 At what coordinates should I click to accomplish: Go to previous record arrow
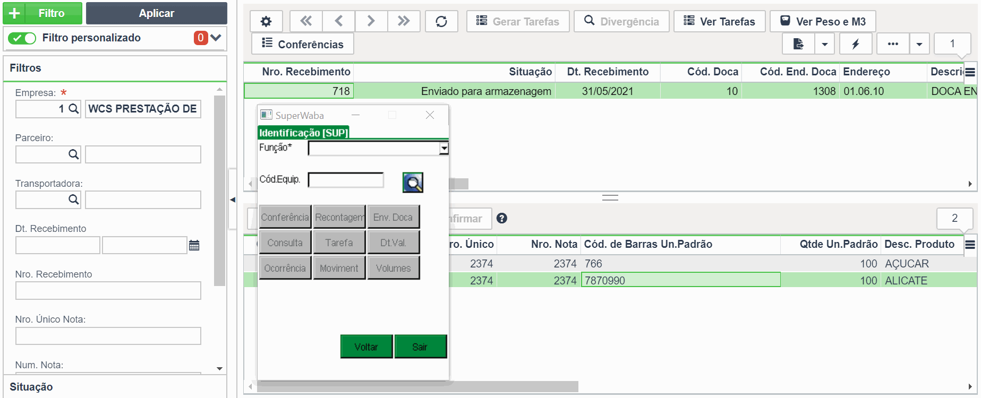[x=338, y=21]
